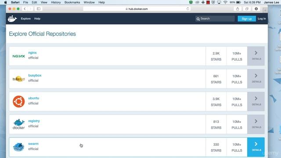Go forward with Safari forward arrow
The height and width of the screenshot is (158, 281).
pyautogui.click(x=30, y=9)
